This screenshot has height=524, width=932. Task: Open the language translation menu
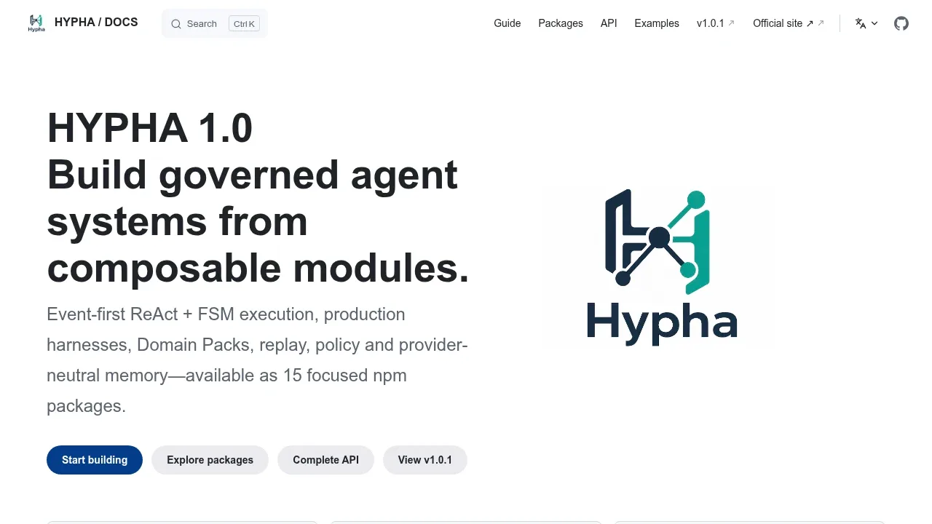866,23
